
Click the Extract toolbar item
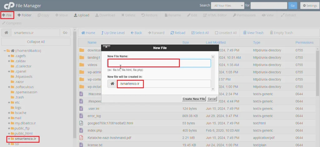pos(288,15)
